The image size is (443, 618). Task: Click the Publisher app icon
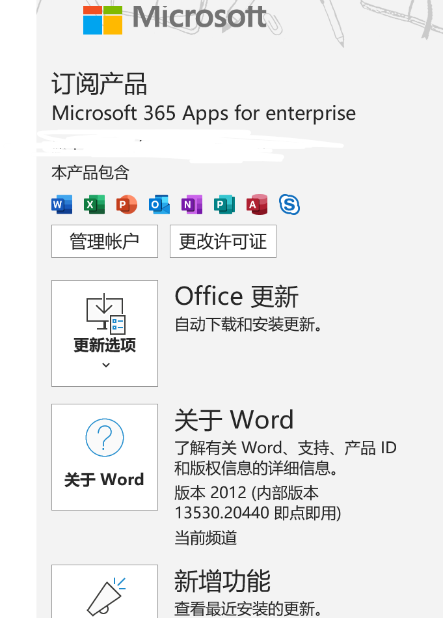click(224, 204)
